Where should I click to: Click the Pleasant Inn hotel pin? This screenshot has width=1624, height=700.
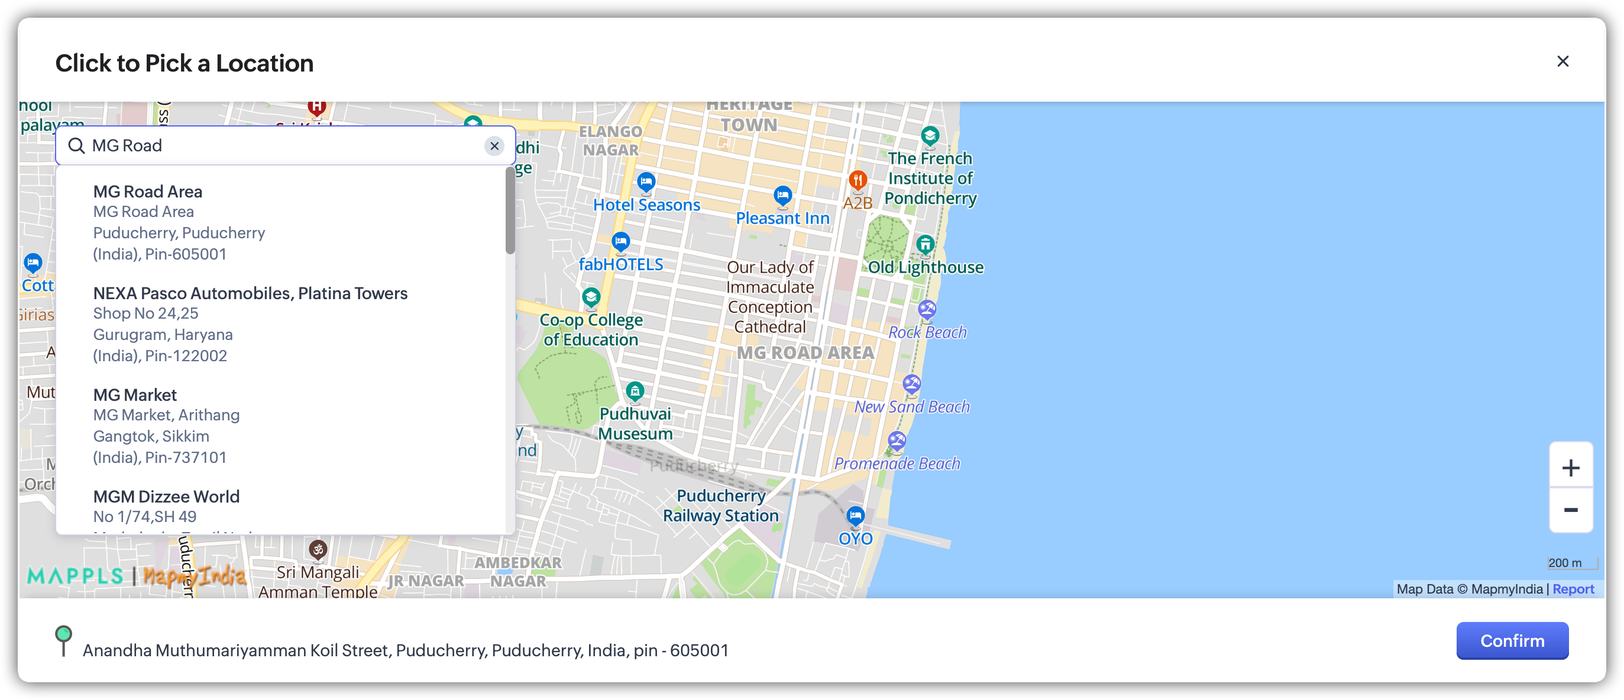[x=782, y=195]
